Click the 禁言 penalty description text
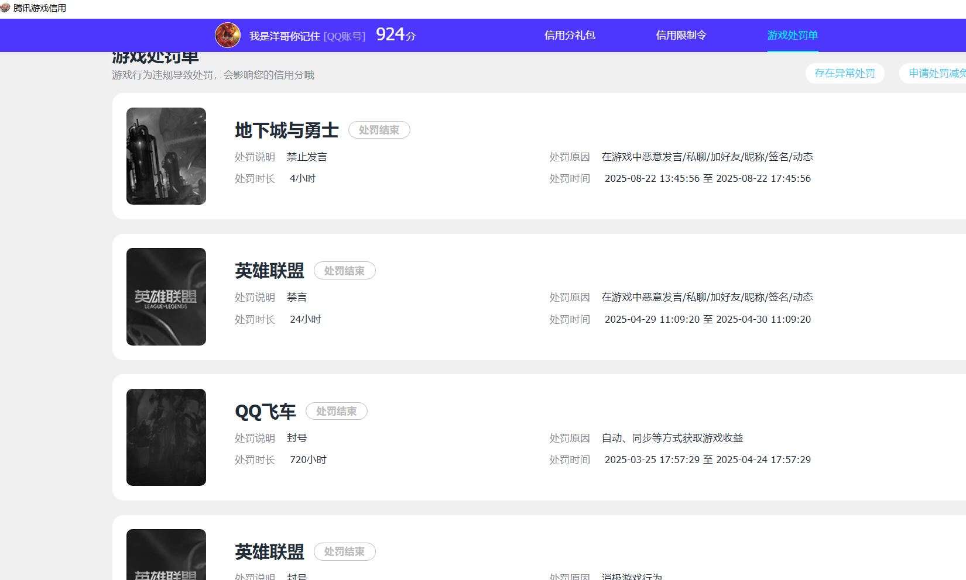 pyautogui.click(x=297, y=297)
